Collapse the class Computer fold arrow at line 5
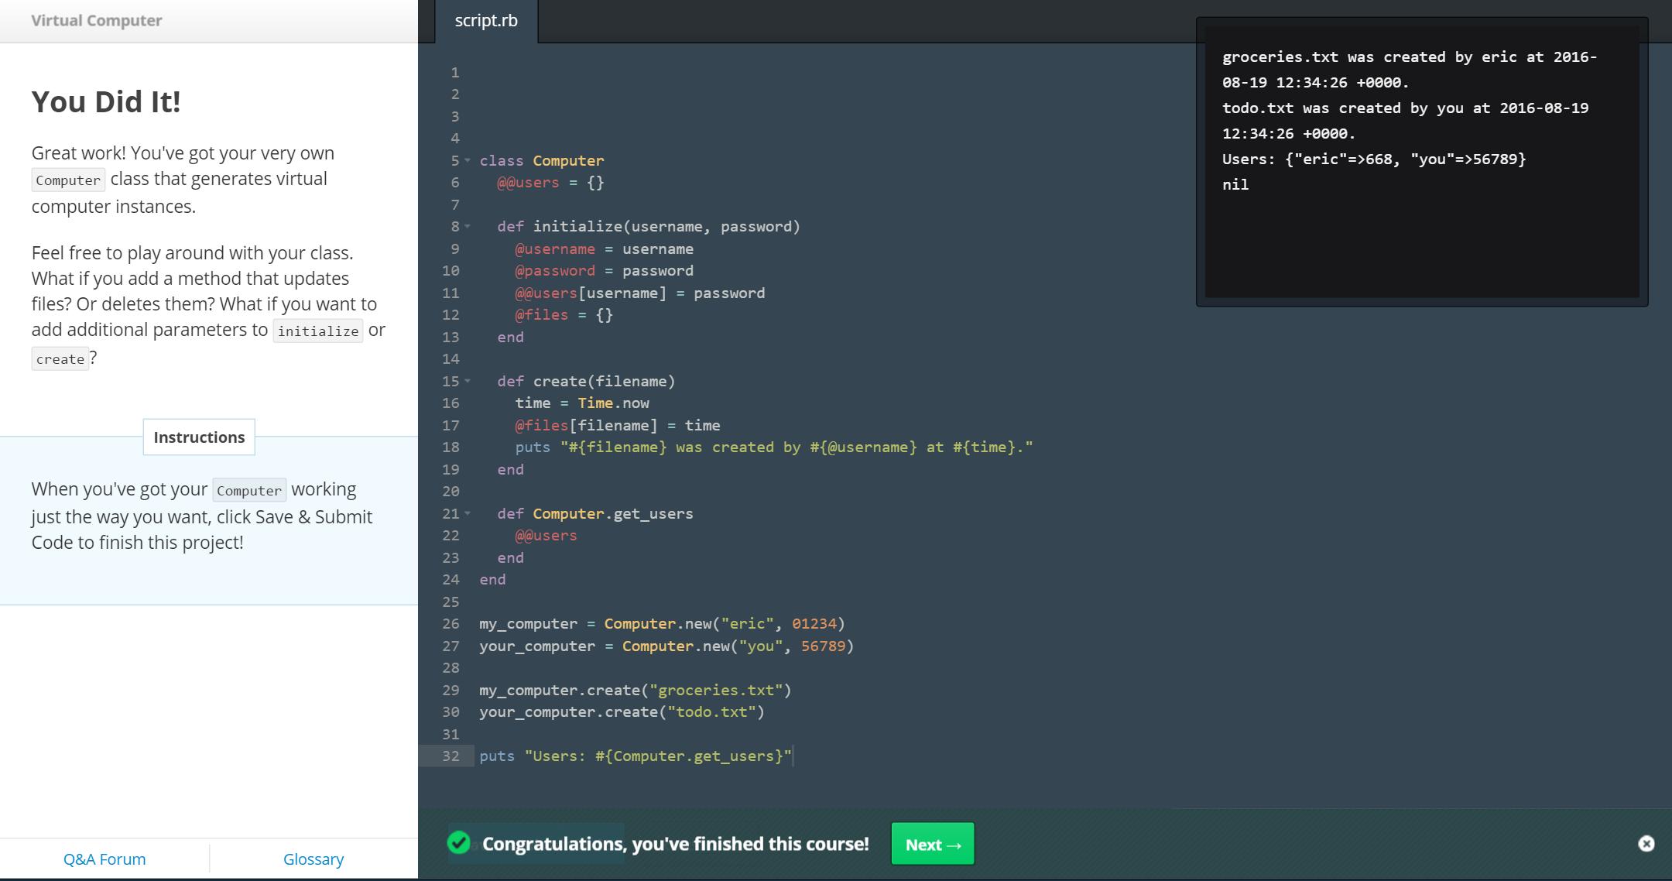 click(x=468, y=160)
